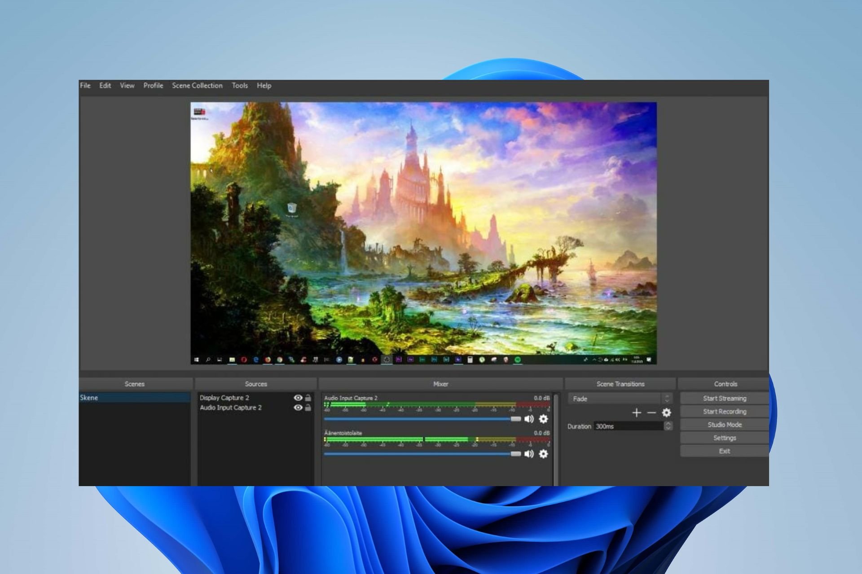
Task: Click the Edge icon in the preview taskbar
Action: point(256,360)
